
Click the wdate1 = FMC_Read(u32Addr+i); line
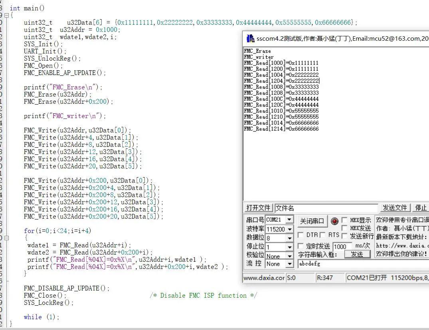[x=79, y=245]
